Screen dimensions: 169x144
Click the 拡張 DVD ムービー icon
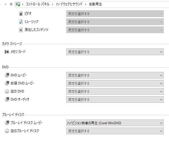click(x=7, y=83)
